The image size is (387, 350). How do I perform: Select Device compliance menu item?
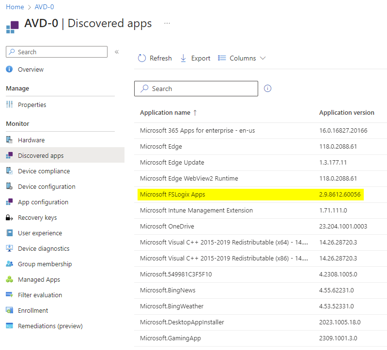44,171
